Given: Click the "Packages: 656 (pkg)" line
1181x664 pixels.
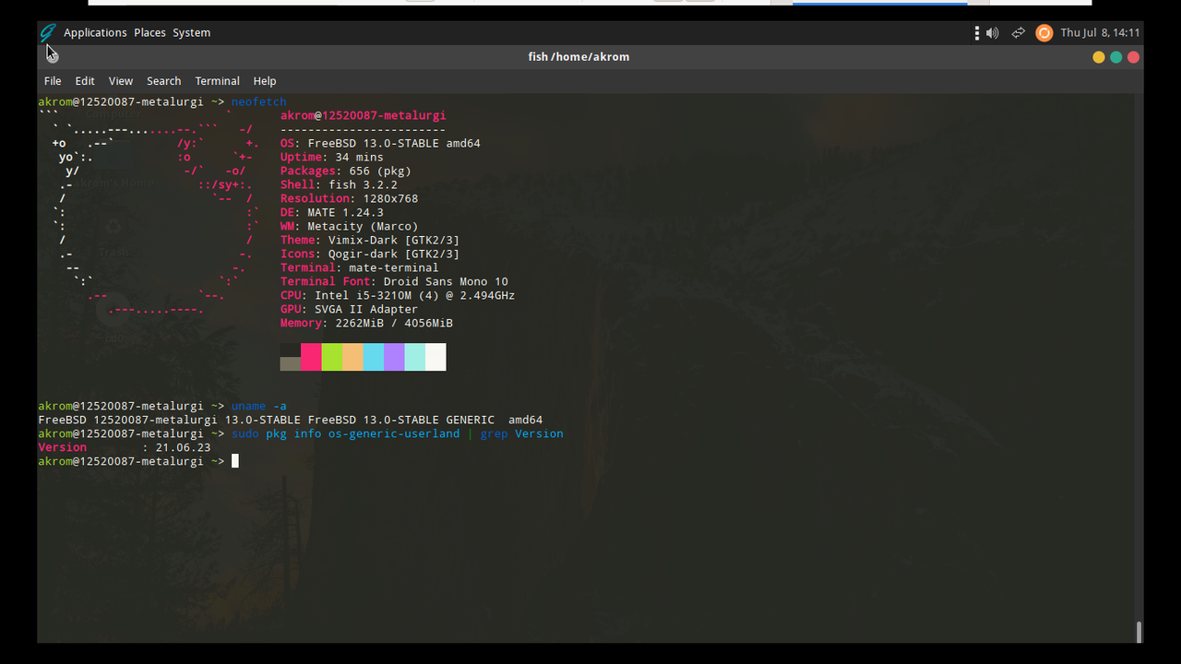Looking at the screenshot, I should [346, 171].
